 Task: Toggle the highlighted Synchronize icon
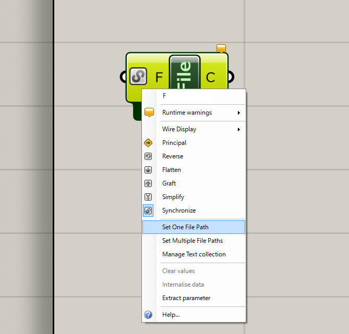click(x=148, y=211)
